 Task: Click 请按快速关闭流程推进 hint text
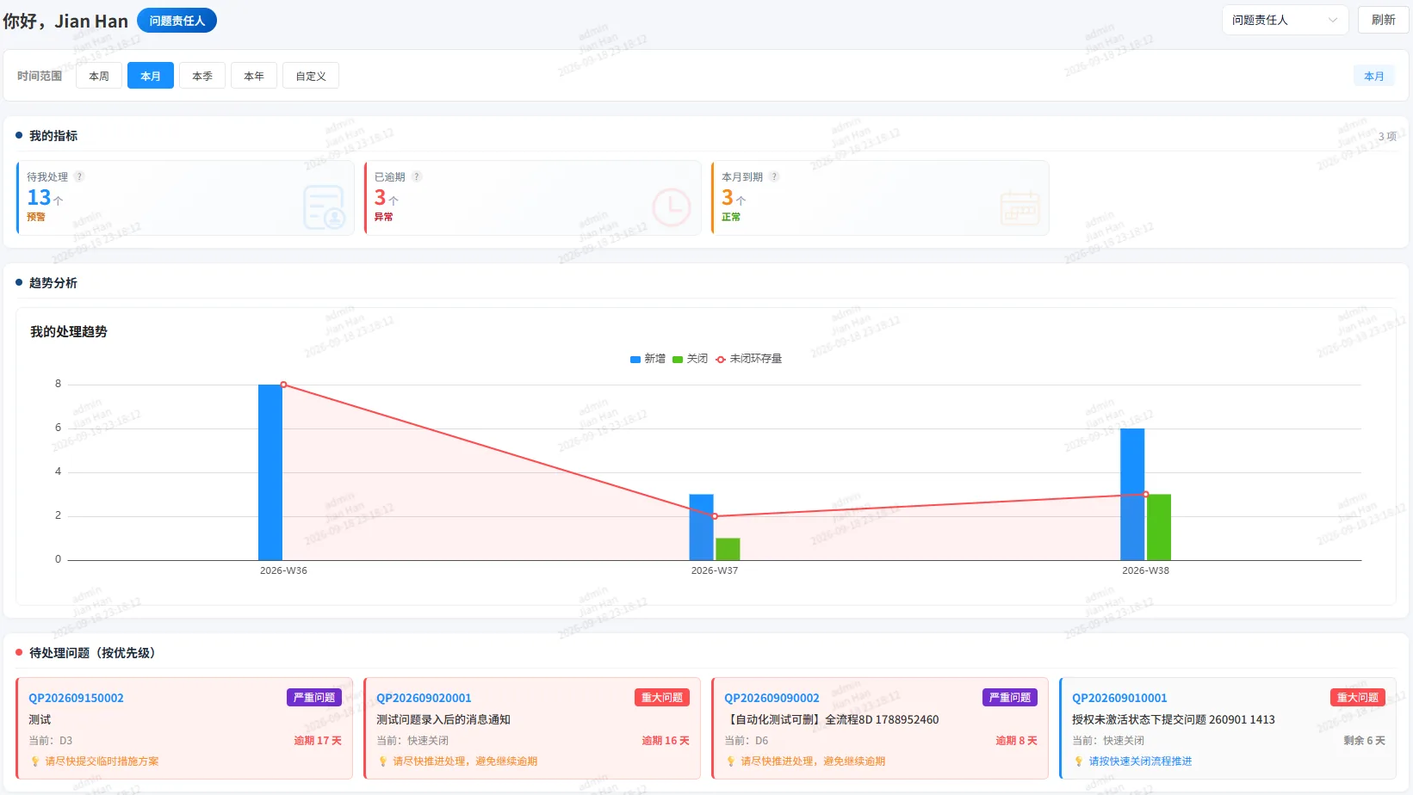point(1140,761)
